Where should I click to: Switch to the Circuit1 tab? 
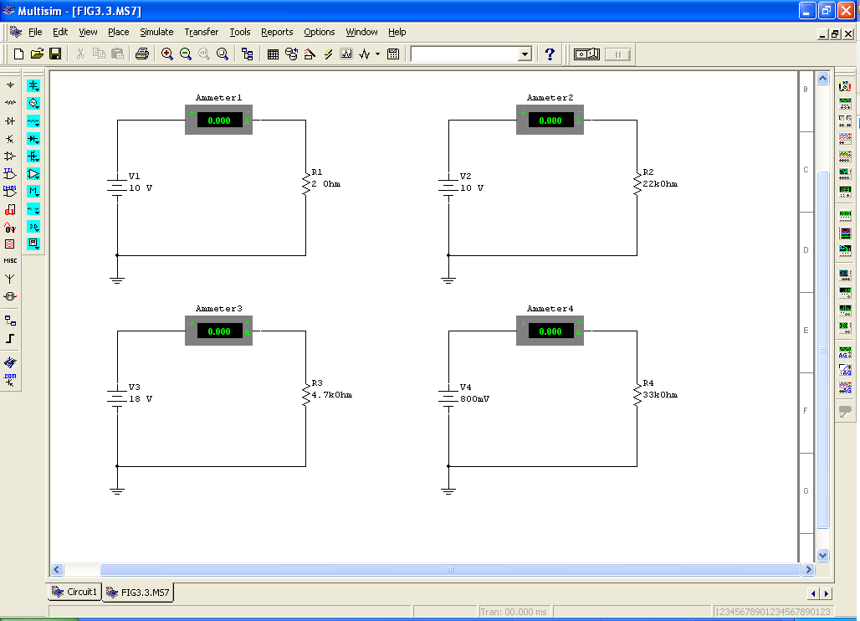[73, 592]
